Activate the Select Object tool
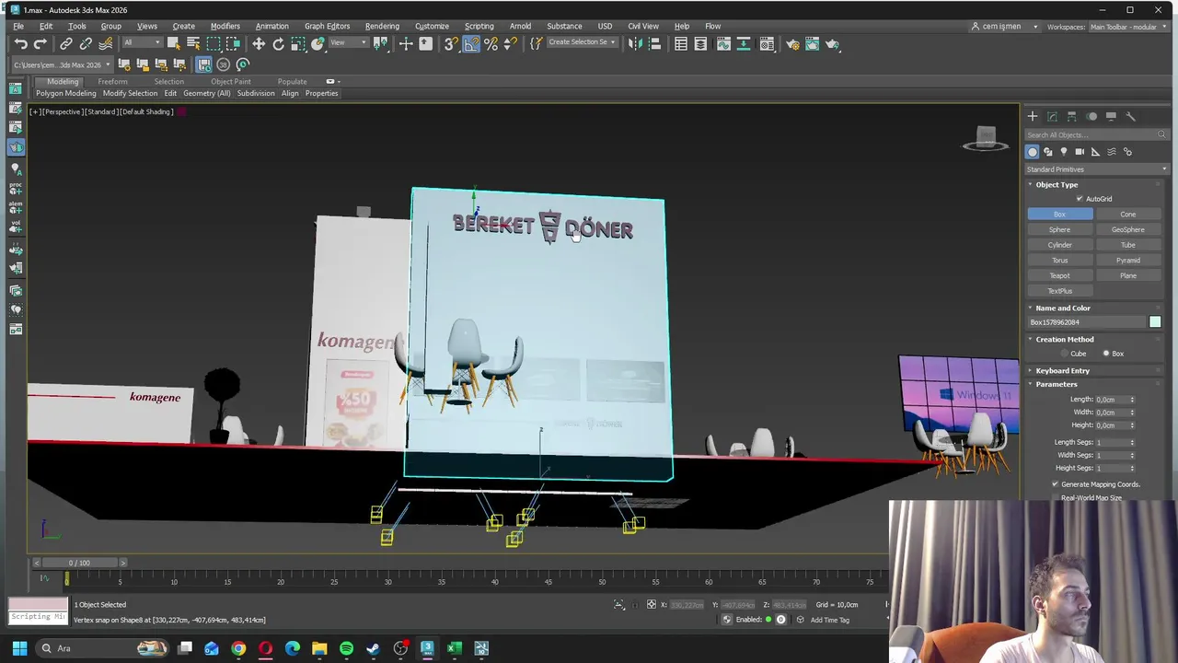 [x=173, y=44]
